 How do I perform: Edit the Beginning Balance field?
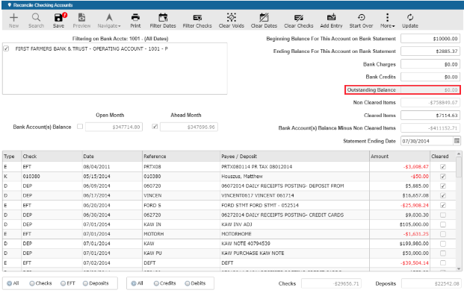click(x=430, y=39)
